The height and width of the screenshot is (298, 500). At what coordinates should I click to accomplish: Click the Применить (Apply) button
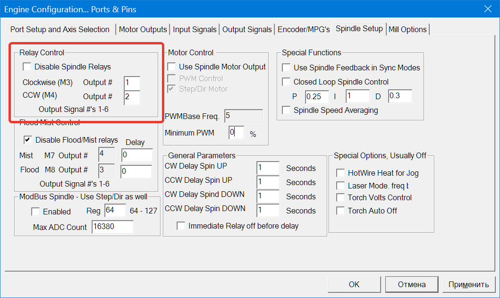point(468,284)
